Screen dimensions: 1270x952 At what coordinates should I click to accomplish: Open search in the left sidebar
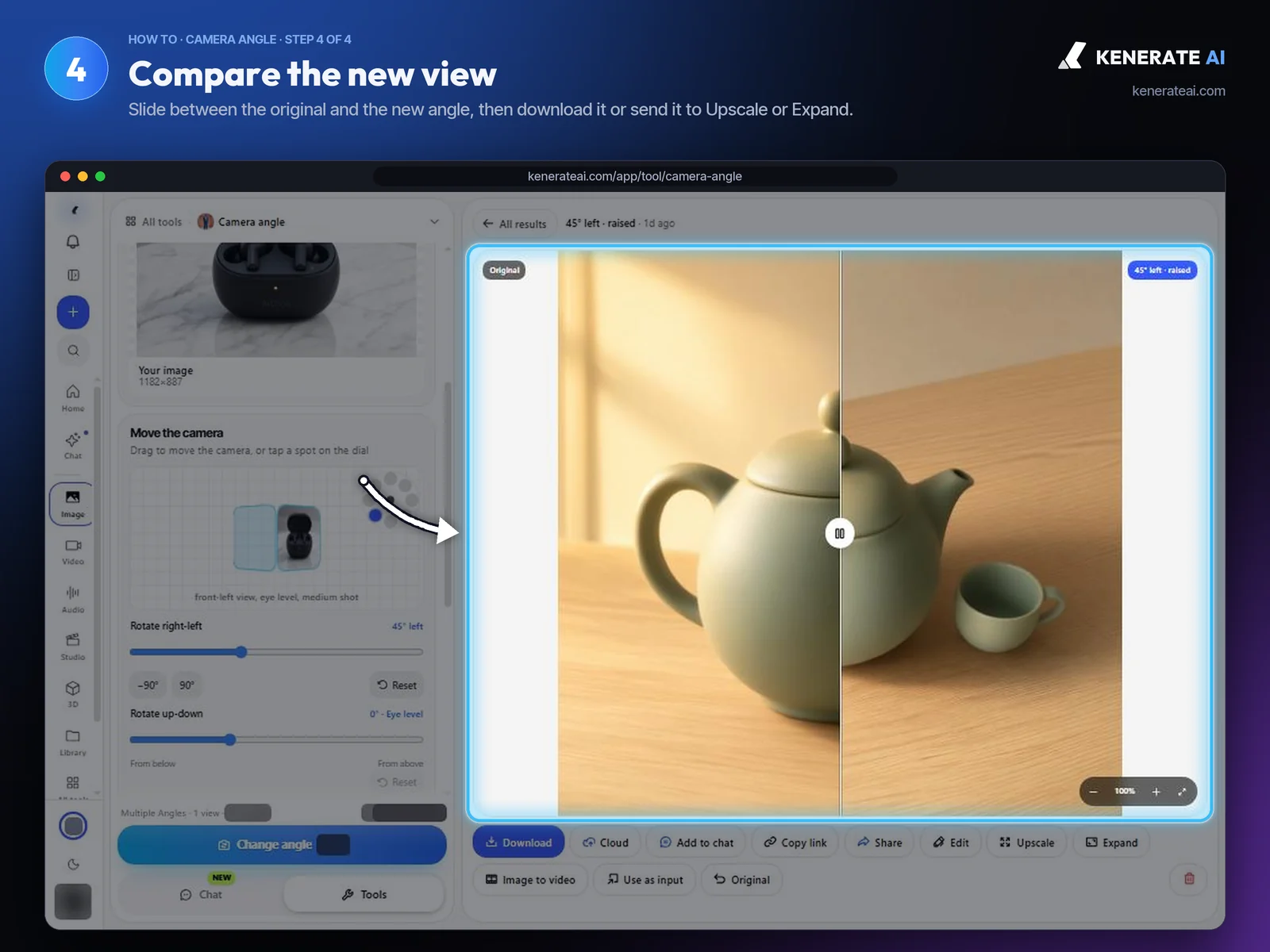[x=73, y=350]
